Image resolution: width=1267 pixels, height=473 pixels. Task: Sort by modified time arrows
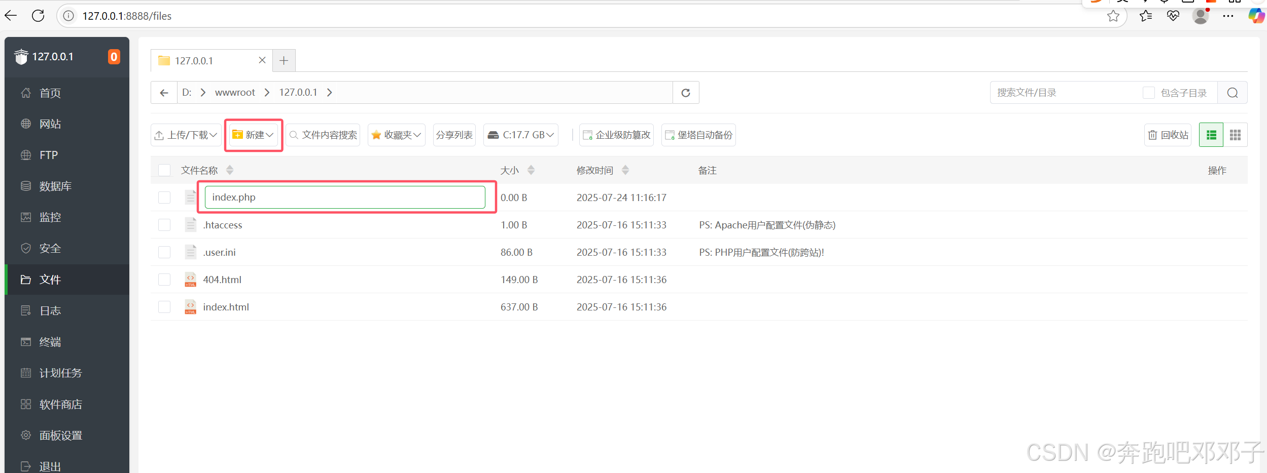tap(625, 170)
